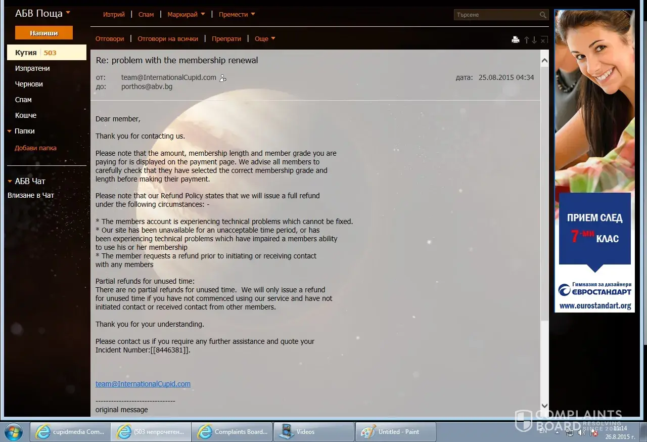This screenshot has height=442, width=647.
Task: Open the Още dropdown menu
Action: pyautogui.click(x=265, y=38)
